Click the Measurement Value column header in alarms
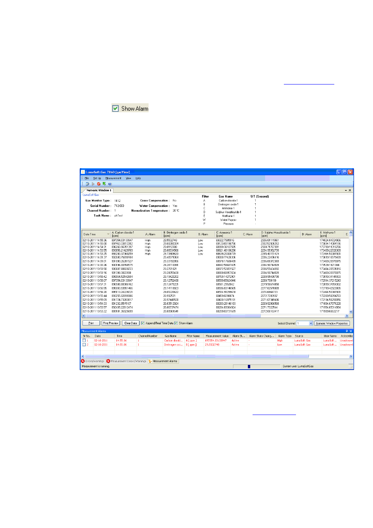This screenshot has height=528, width=373. 217,336
